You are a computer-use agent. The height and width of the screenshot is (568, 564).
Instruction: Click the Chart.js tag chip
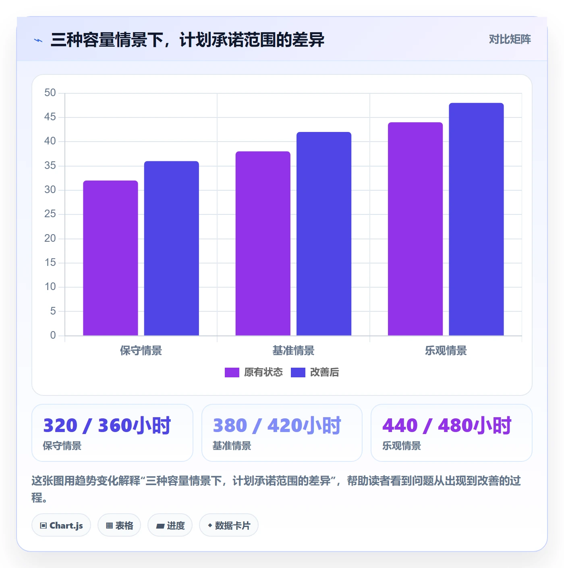pyautogui.click(x=61, y=525)
